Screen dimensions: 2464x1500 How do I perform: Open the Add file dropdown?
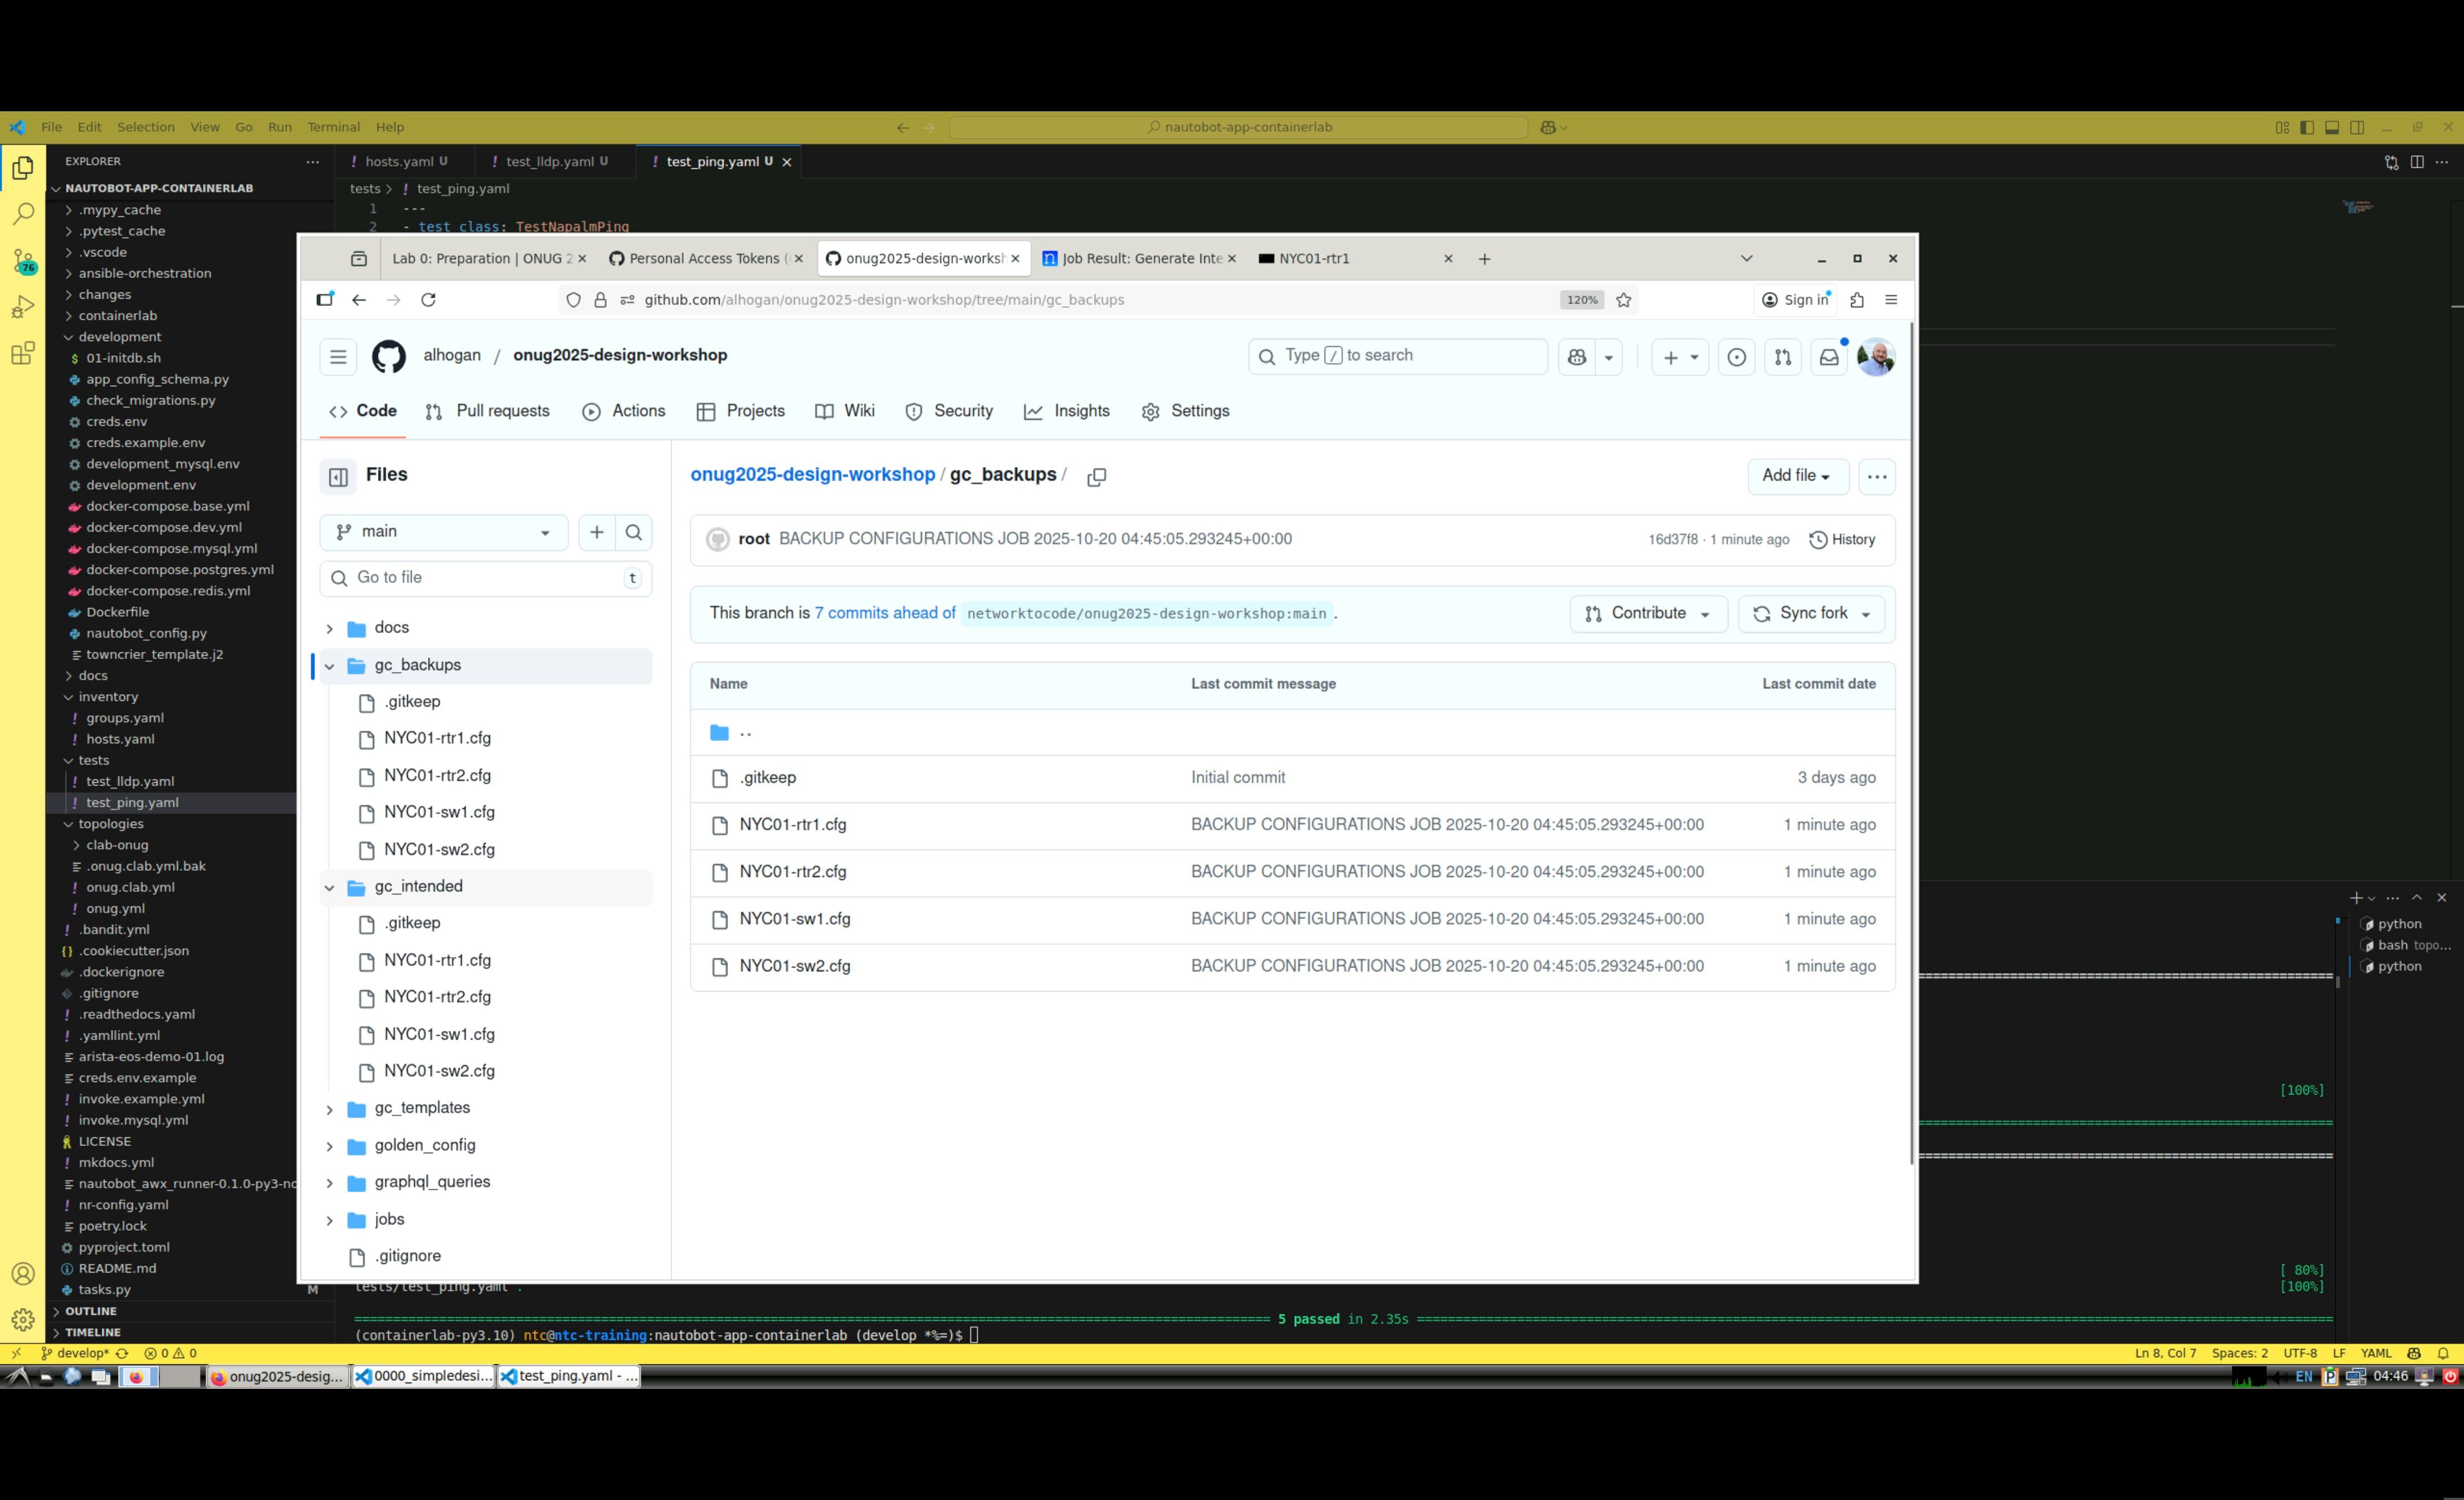coord(1796,476)
